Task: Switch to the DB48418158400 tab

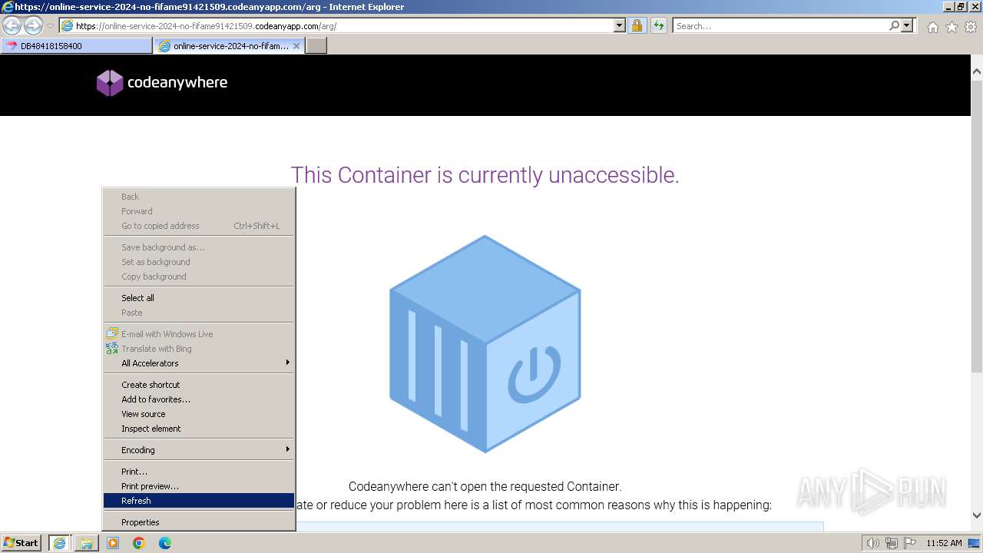Action: tap(77, 46)
